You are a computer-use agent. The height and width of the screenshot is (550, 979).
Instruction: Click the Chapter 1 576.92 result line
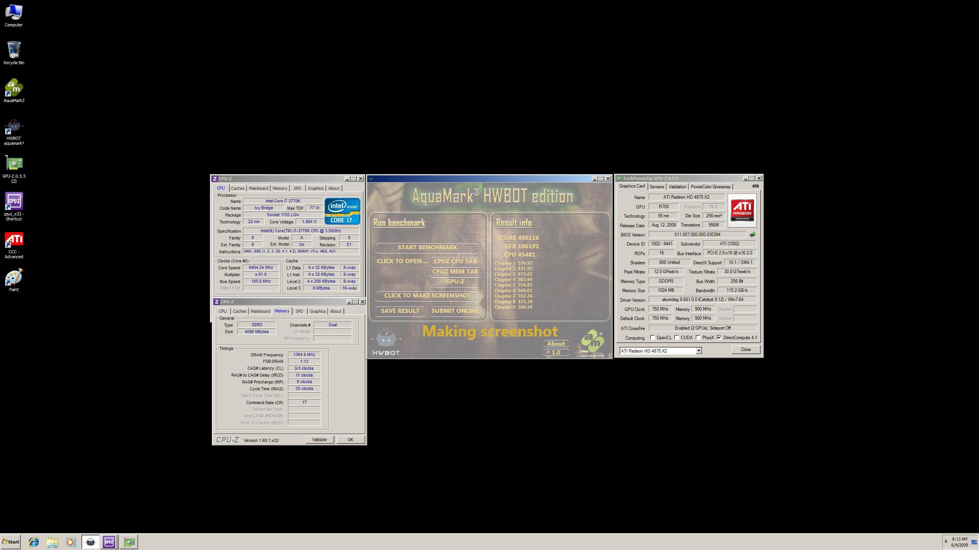513,263
